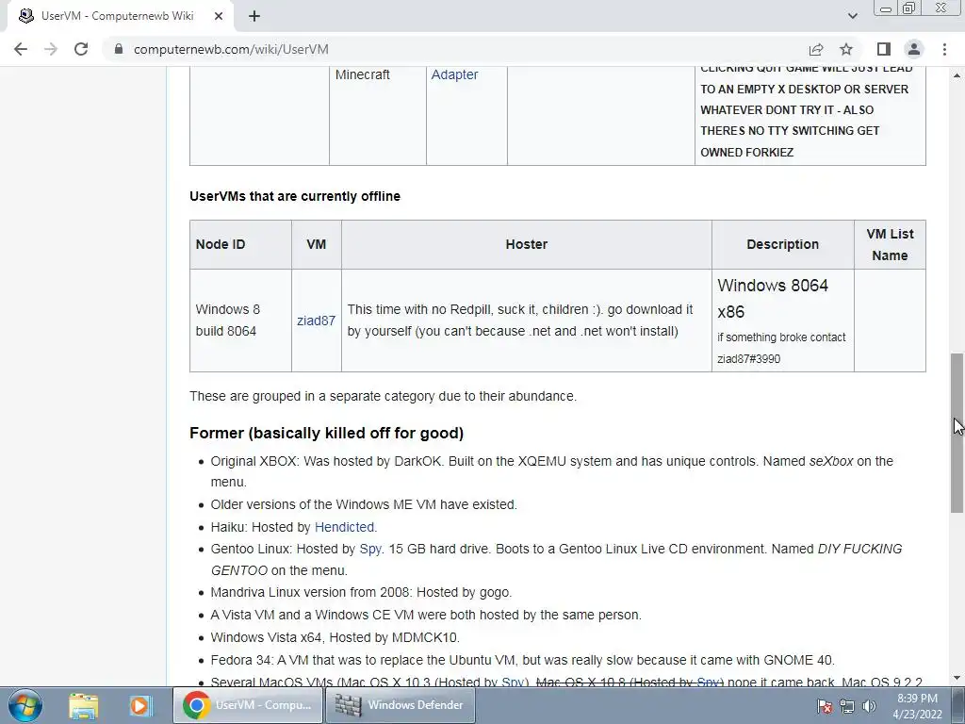This screenshot has width=965, height=724.
Task: Click the scrollbar up arrow
Action: point(957,75)
